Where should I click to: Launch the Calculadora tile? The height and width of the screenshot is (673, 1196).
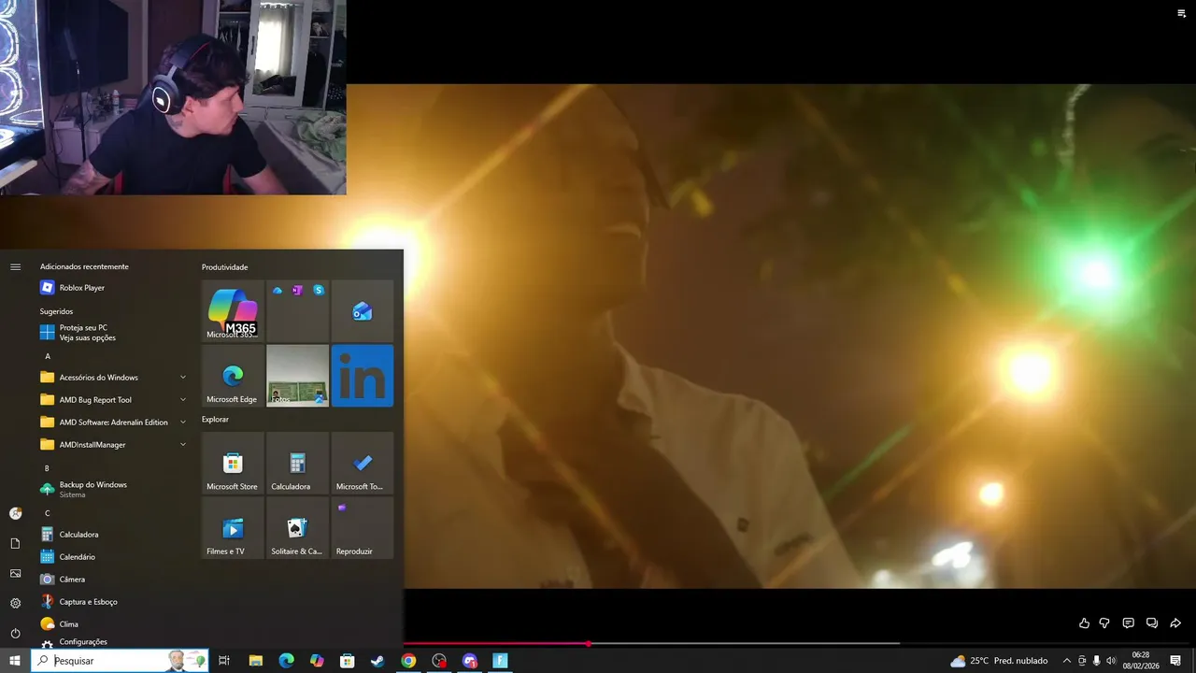pyautogui.click(x=297, y=463)
